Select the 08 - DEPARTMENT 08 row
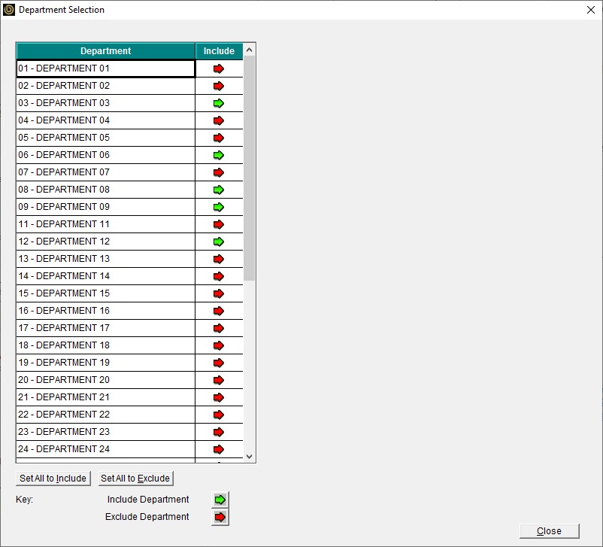This screenshot has height=547, width=603. [x=106, y=190]
